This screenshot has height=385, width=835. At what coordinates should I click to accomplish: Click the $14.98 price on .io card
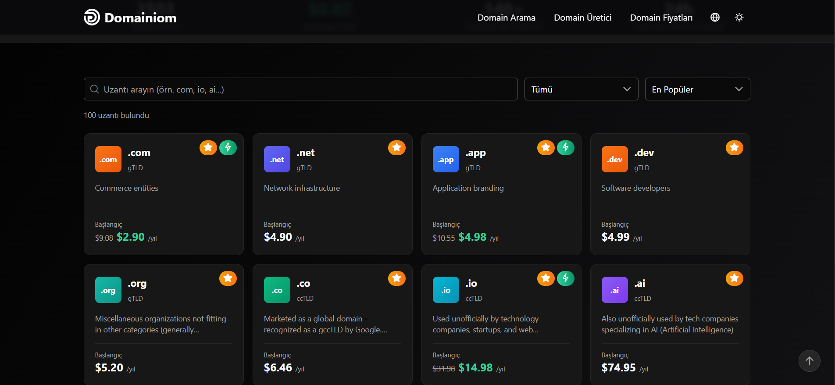coord(475,368)
